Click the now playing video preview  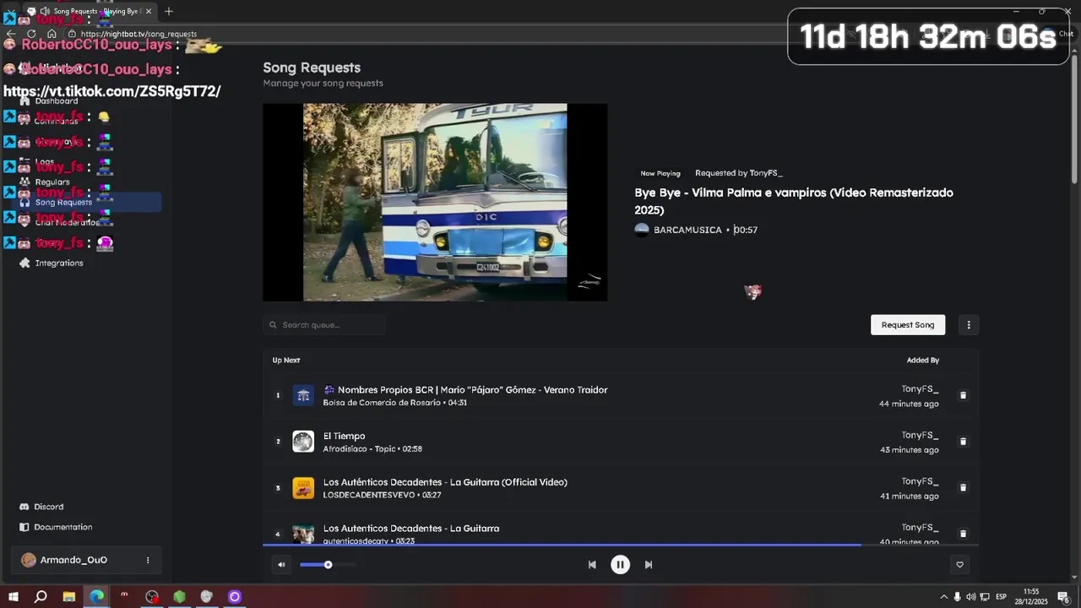tap(435, 202)
